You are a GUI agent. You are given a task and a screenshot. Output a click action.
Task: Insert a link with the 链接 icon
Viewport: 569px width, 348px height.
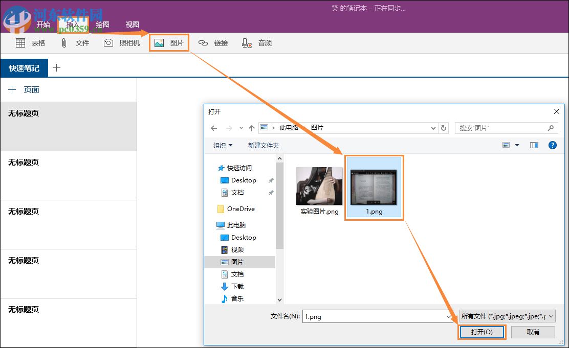[204, 43]
